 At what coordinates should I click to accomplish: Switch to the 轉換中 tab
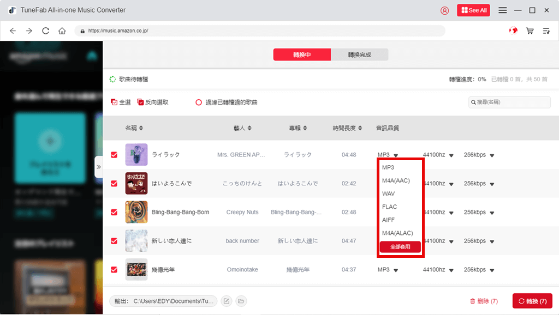pyautogui.click(x=302, y=54)
